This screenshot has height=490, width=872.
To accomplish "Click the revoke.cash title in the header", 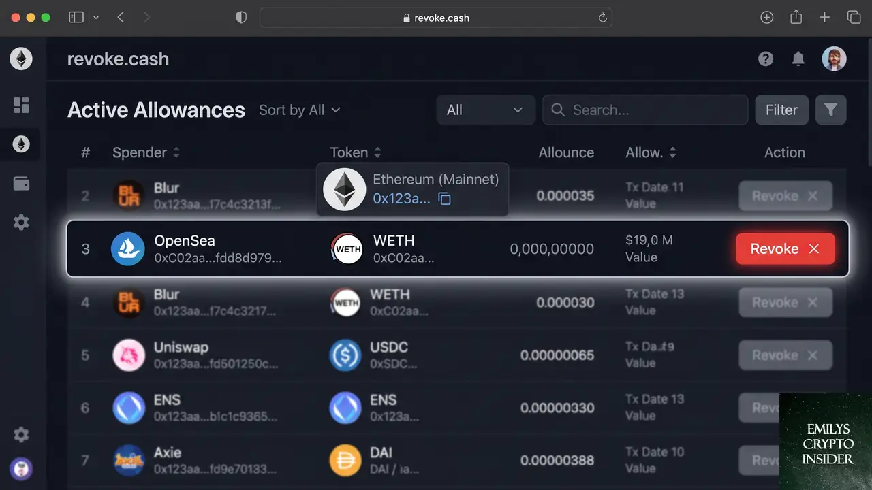I will click(118, 59).
